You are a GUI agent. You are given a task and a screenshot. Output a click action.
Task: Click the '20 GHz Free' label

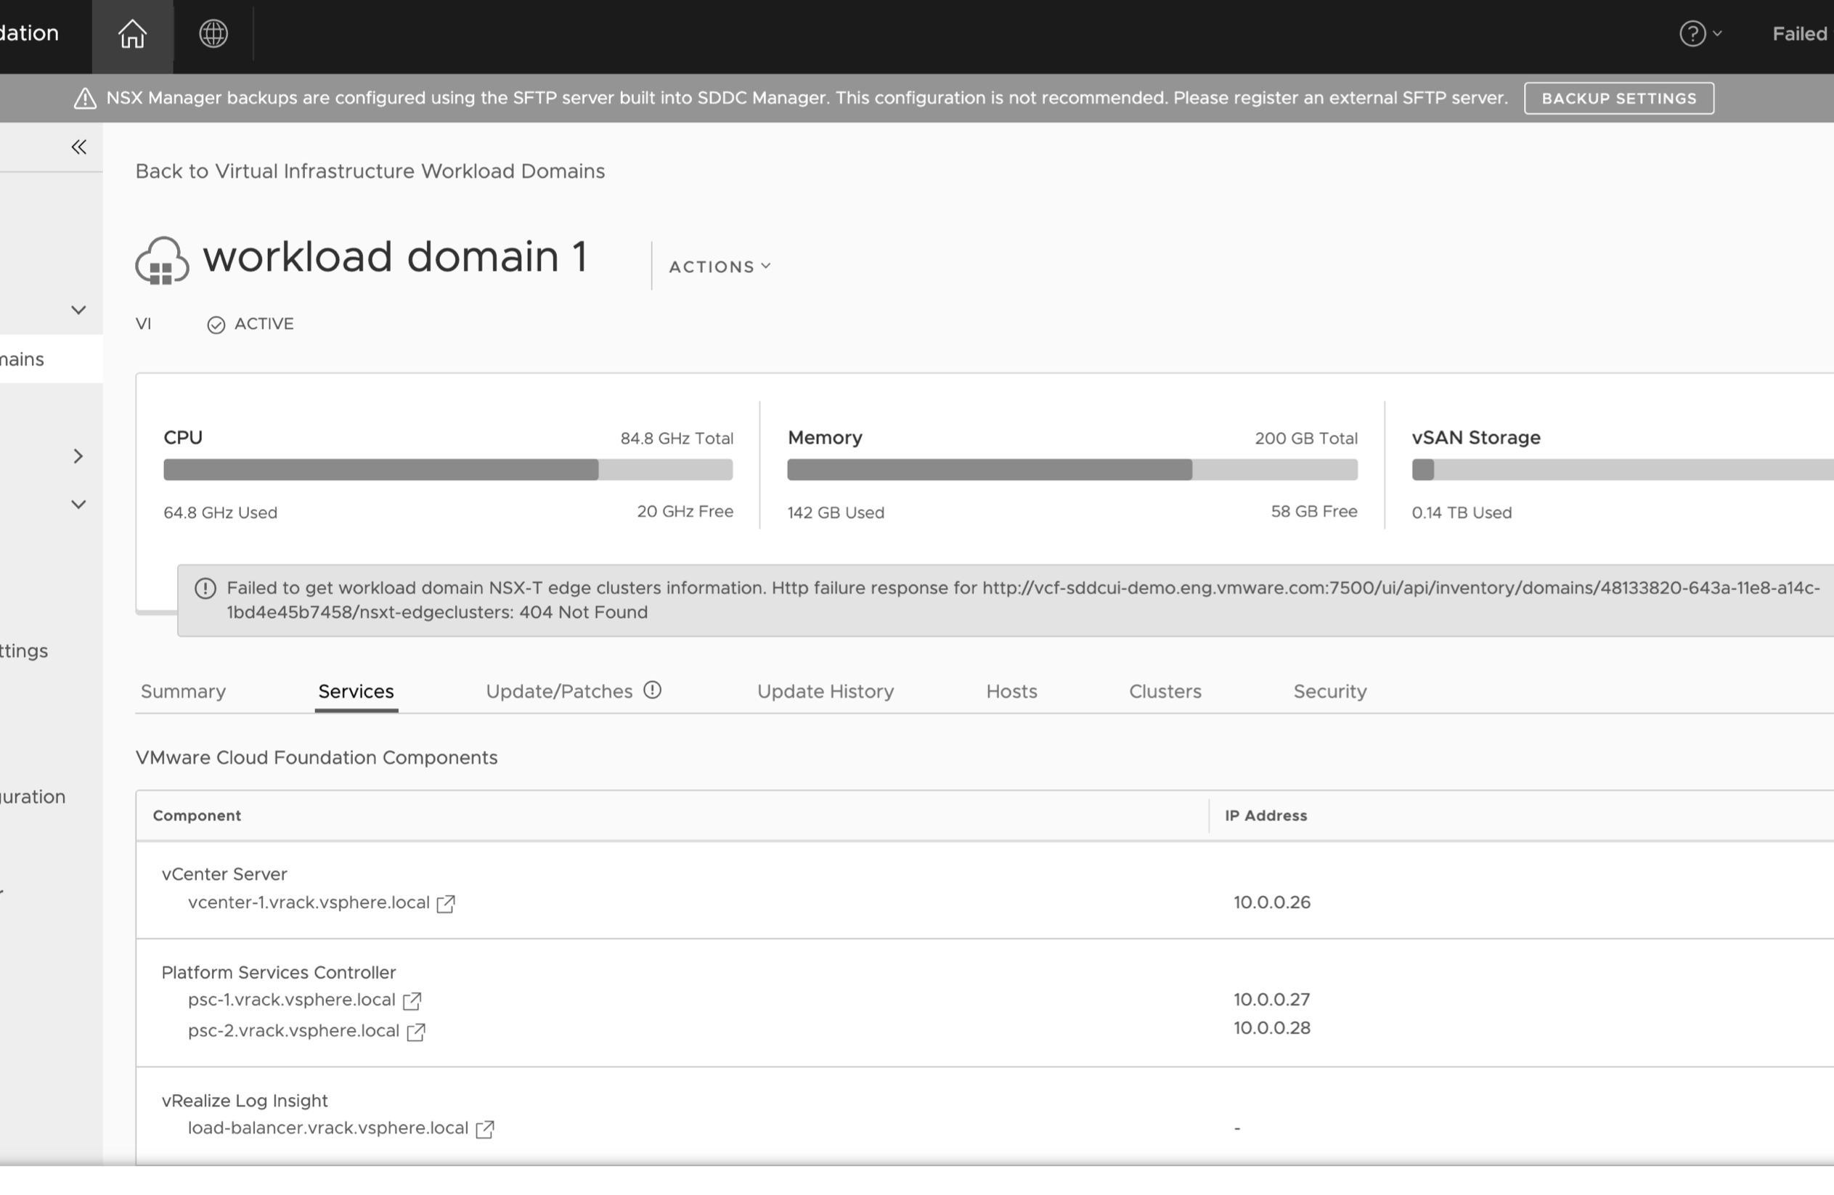(x=685, y=512)
